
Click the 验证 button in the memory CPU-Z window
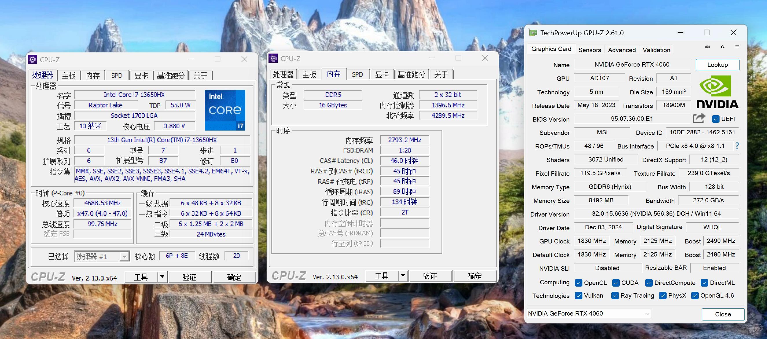coord(430,276)
